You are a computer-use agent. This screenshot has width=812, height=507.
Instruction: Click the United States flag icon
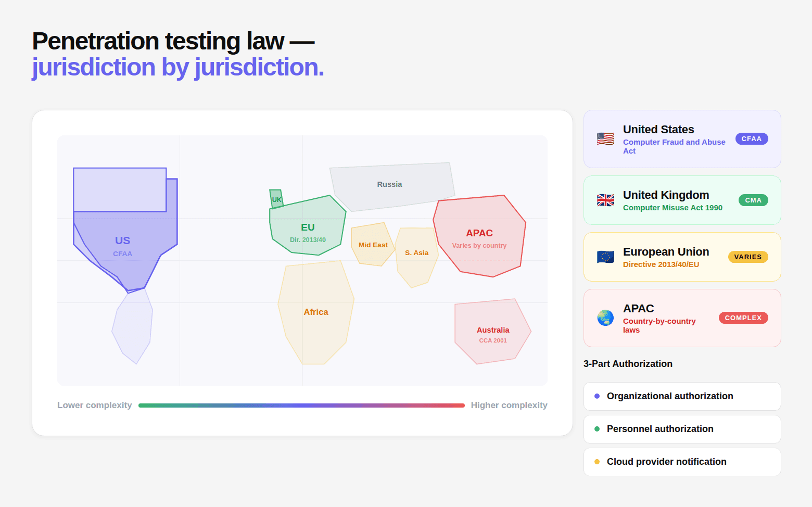coord(605,139)
